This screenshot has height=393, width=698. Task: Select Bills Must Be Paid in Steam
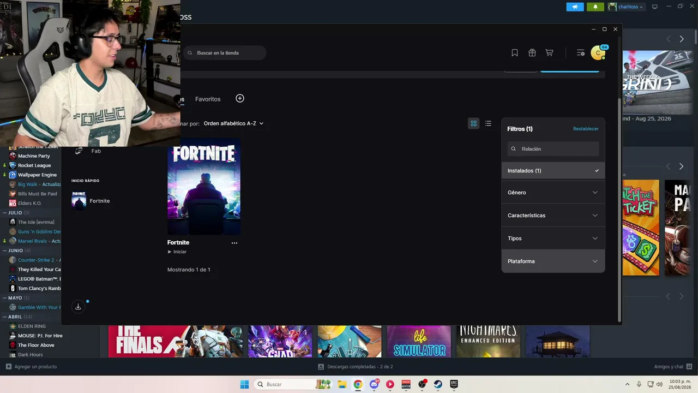[x=37, y=194]
